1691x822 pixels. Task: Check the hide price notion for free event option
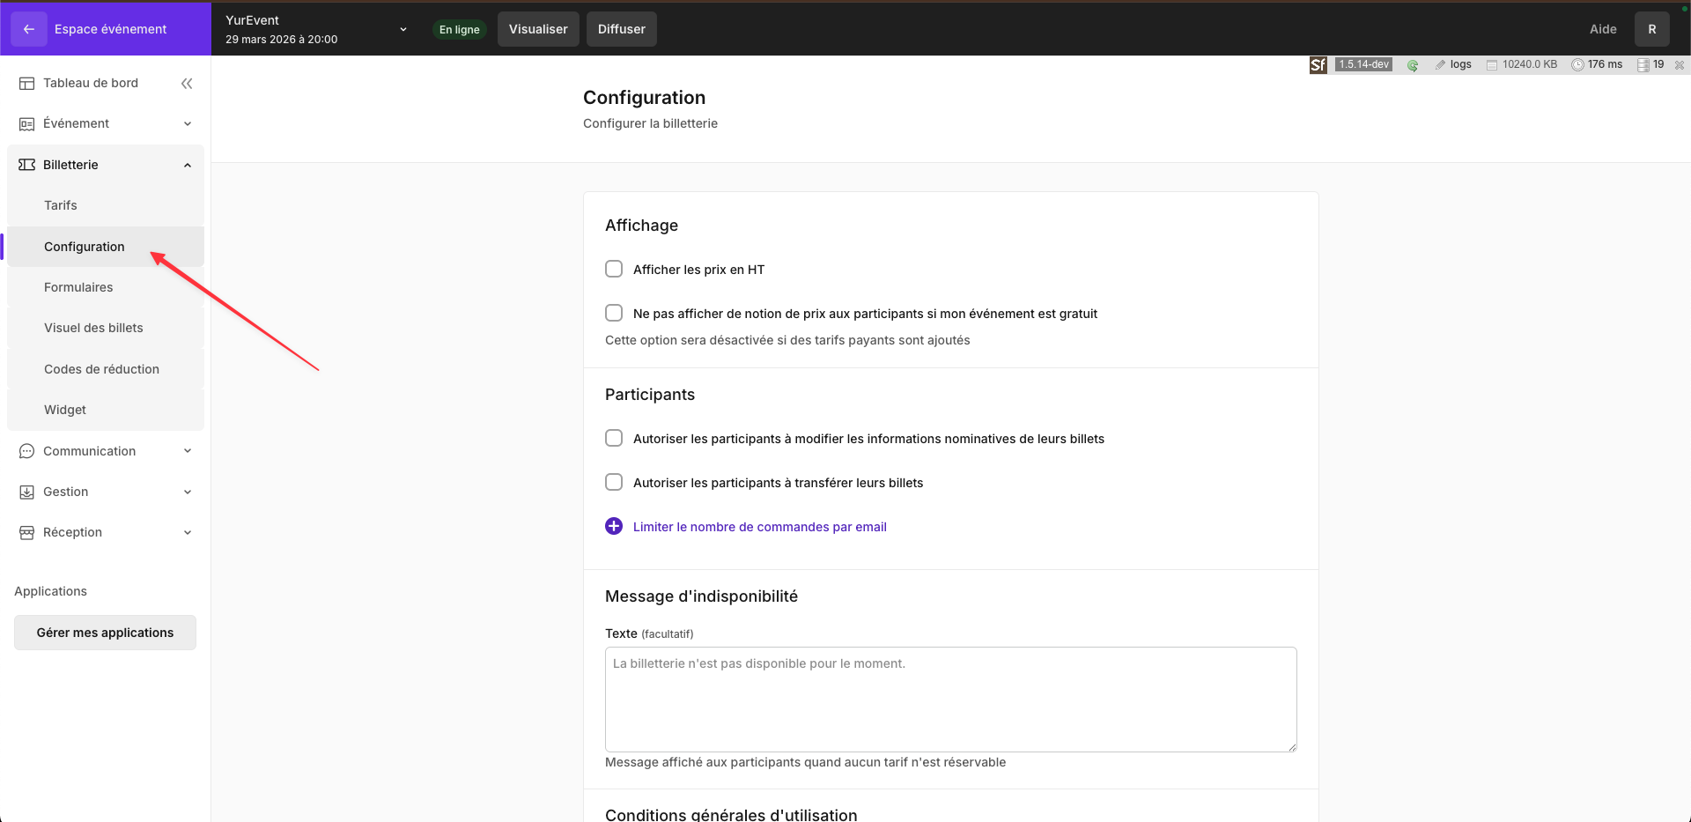[x=614, y=314]
